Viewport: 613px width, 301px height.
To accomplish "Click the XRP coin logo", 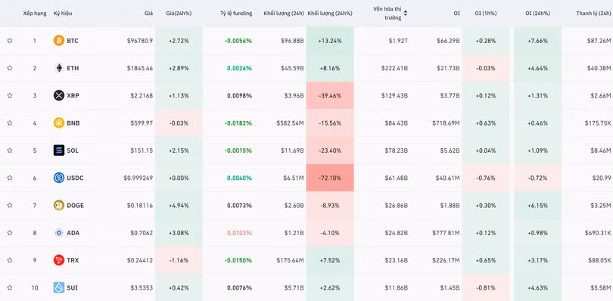I will tap(59, 95).
